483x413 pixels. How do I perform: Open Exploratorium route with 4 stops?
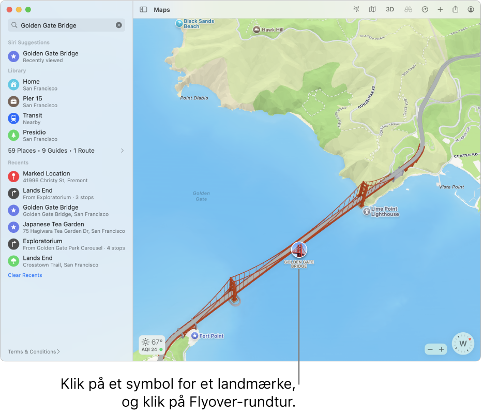point(67,245)
